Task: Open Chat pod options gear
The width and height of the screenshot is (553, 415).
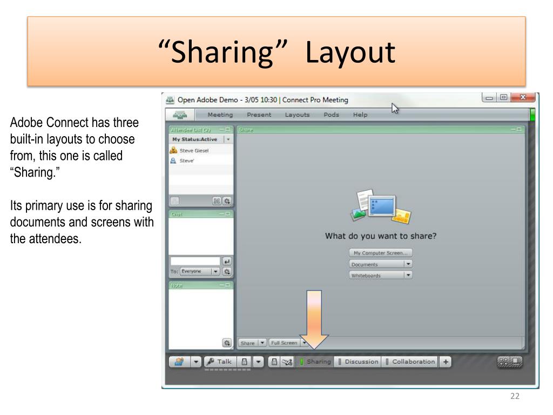Action: [227, 271]
